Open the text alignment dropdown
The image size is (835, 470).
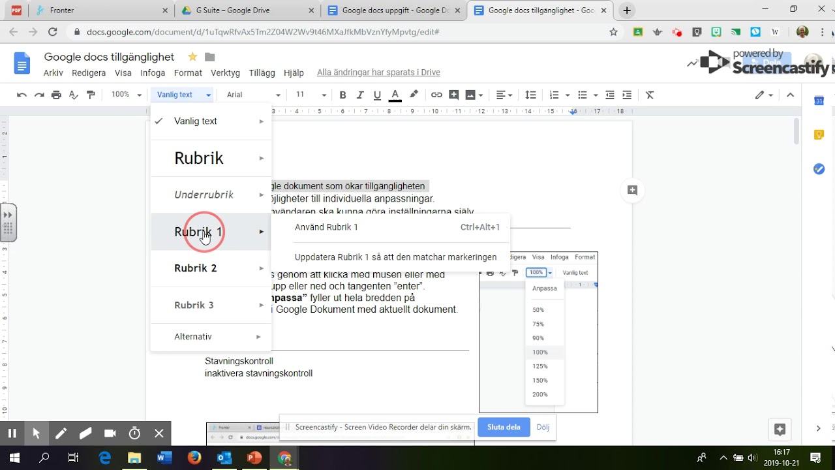[x=504, y=95]
